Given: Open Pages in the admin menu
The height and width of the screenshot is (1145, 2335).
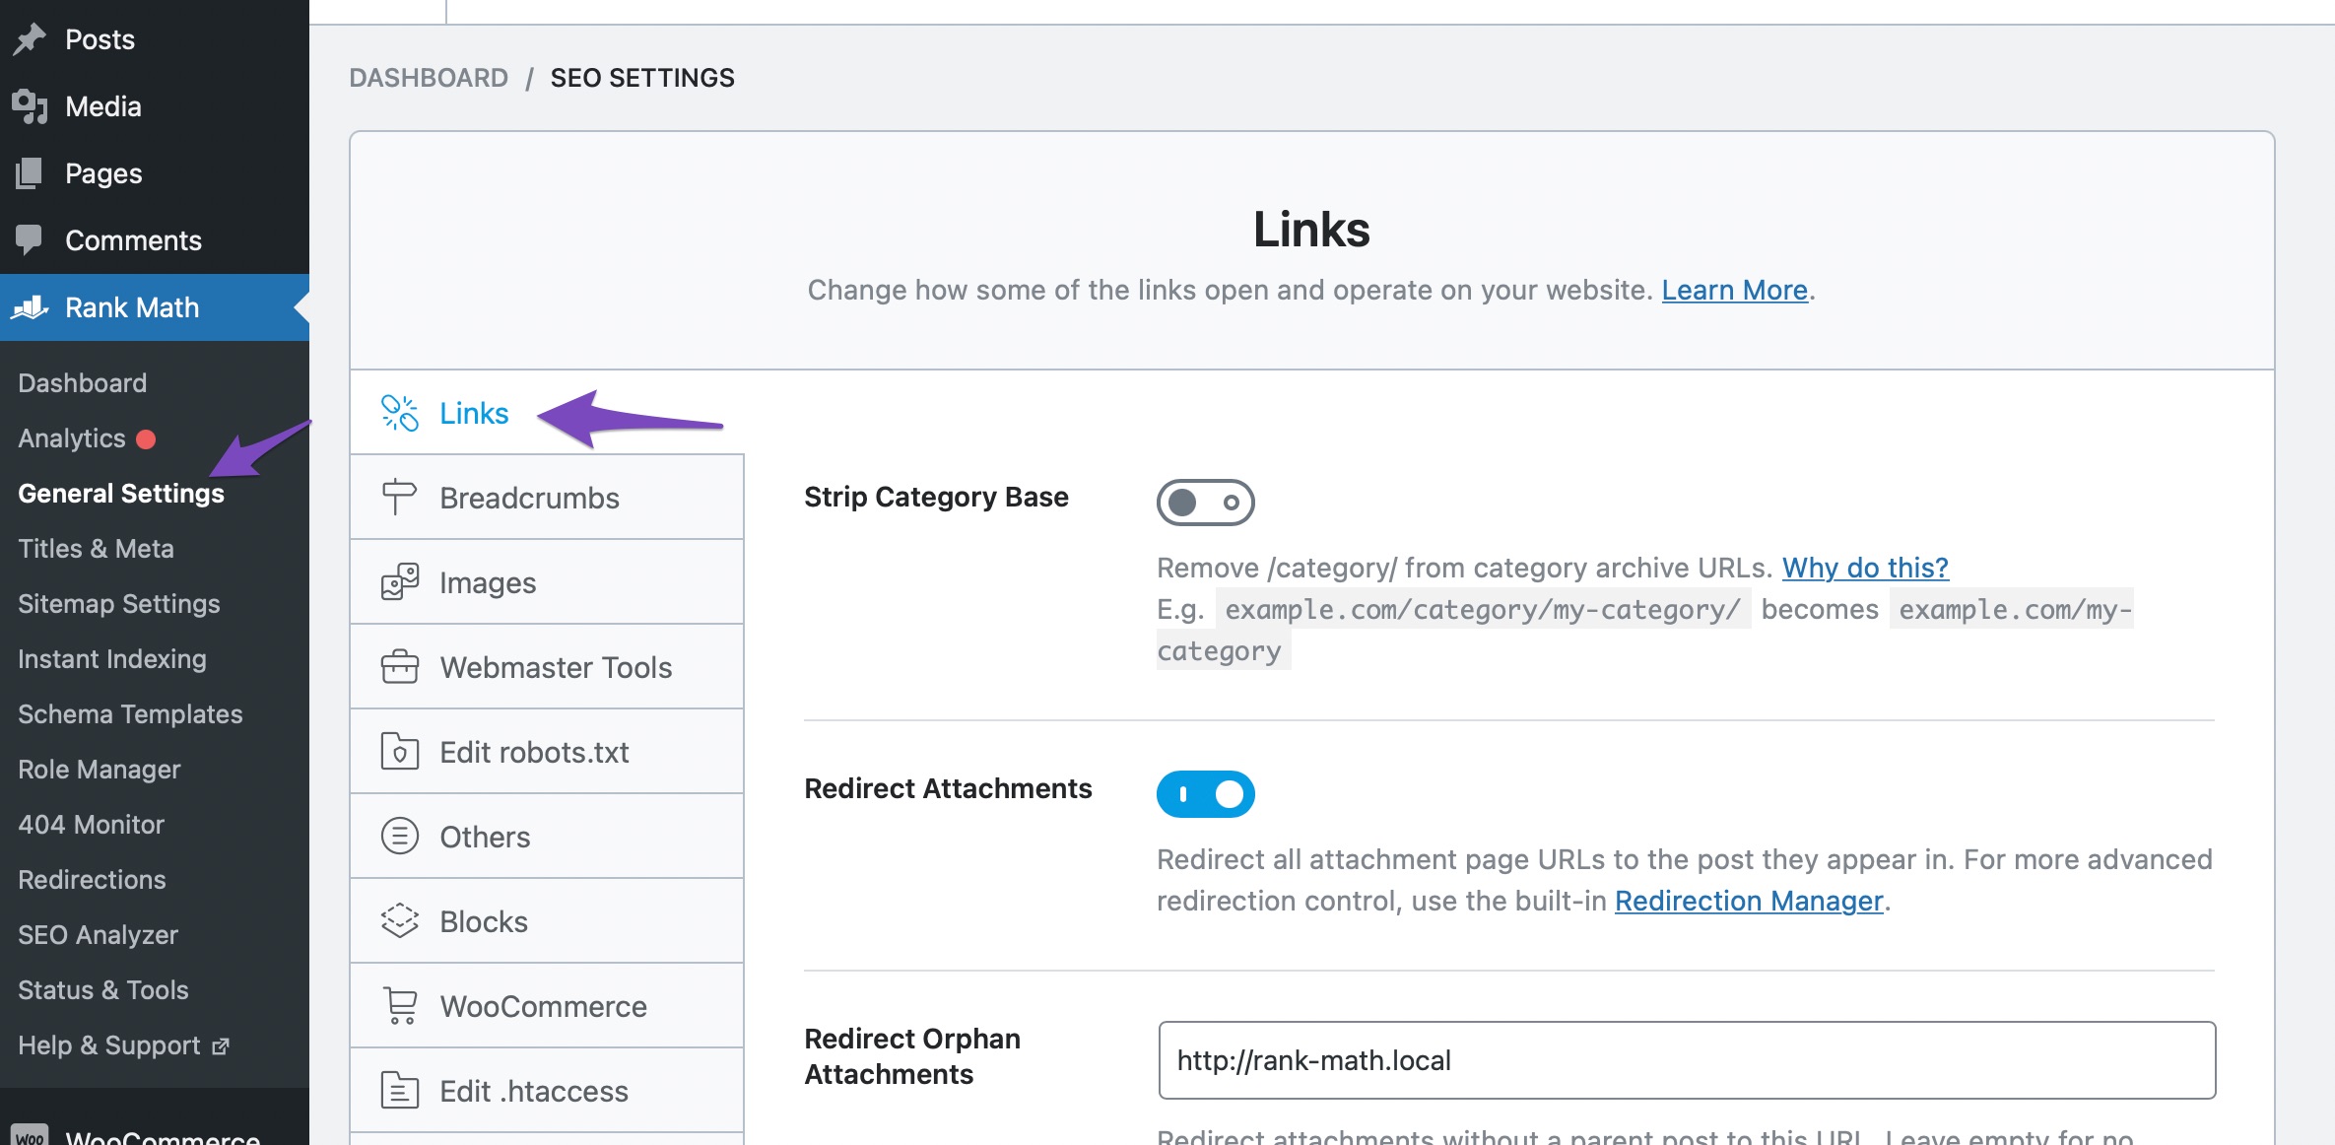Looking at the screenshot, I should 155,173.
